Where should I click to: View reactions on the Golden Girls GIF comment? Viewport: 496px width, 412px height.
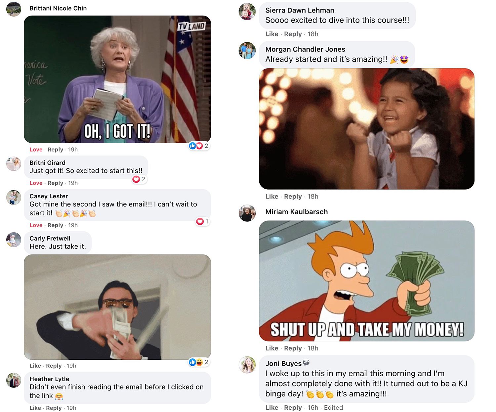pos(199,146)
